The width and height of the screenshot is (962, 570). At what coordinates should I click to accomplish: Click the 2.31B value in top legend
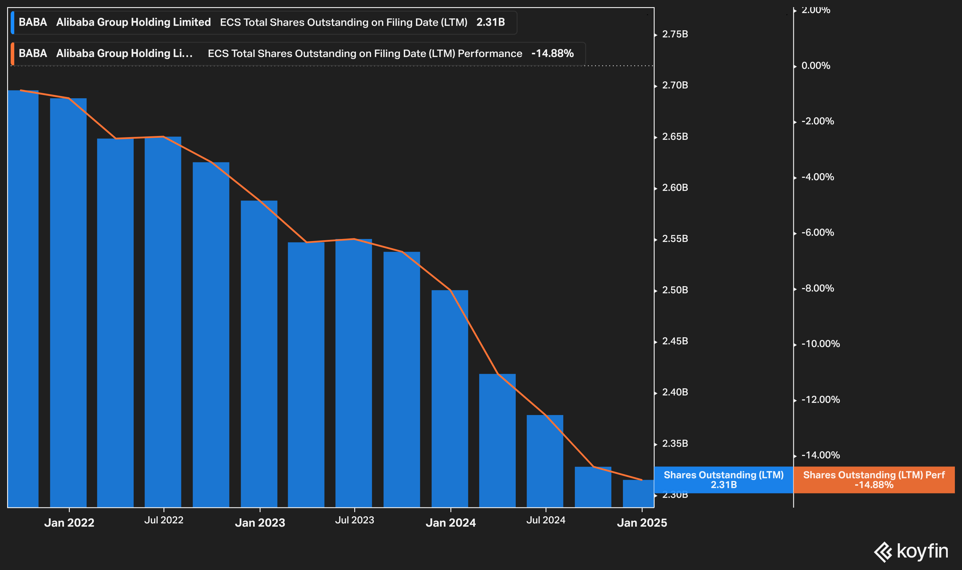click(491, 23)
